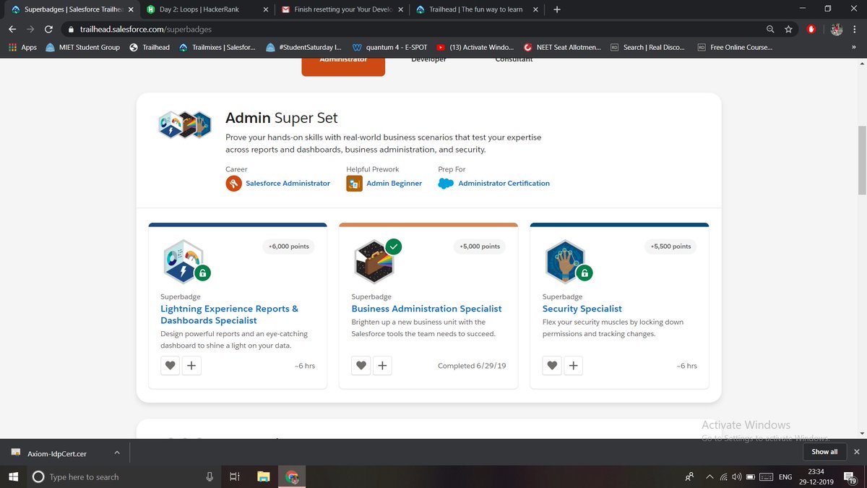Open the NEET Seat Allotment bookmark
Image resolution: width=867 pixels, height=488 pixels.
(563, 47)
